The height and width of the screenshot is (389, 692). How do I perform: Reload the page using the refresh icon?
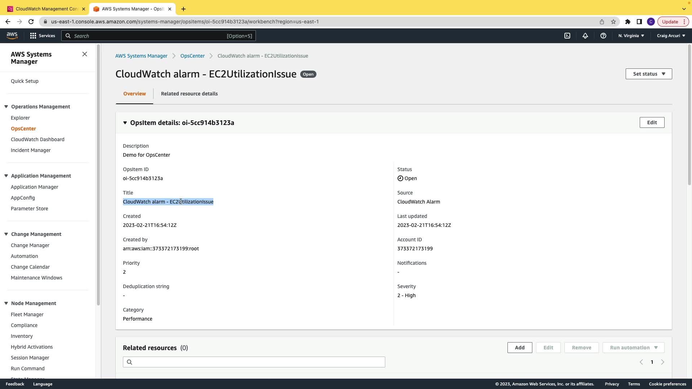pos(31,22)
